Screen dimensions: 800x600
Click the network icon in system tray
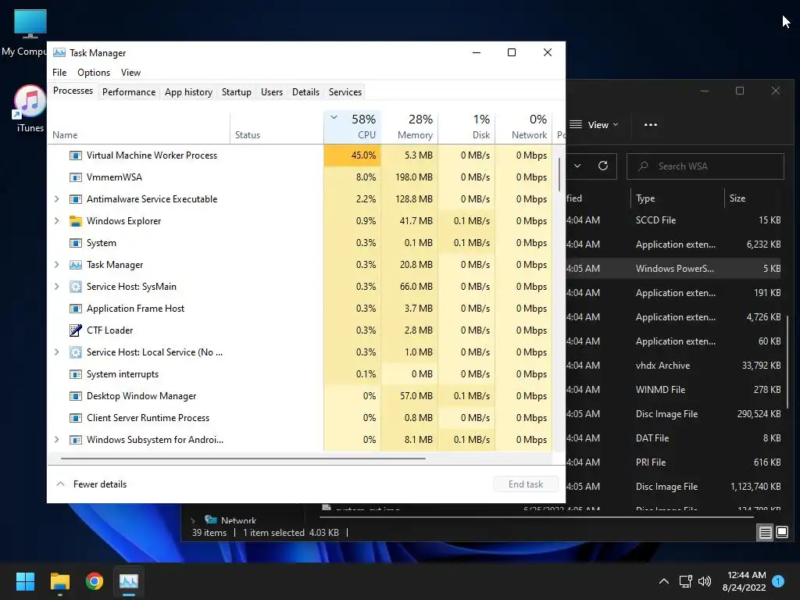tap(685, 581)
